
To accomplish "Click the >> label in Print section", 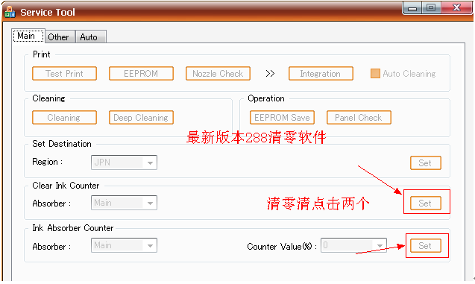I will click(270, 74).
